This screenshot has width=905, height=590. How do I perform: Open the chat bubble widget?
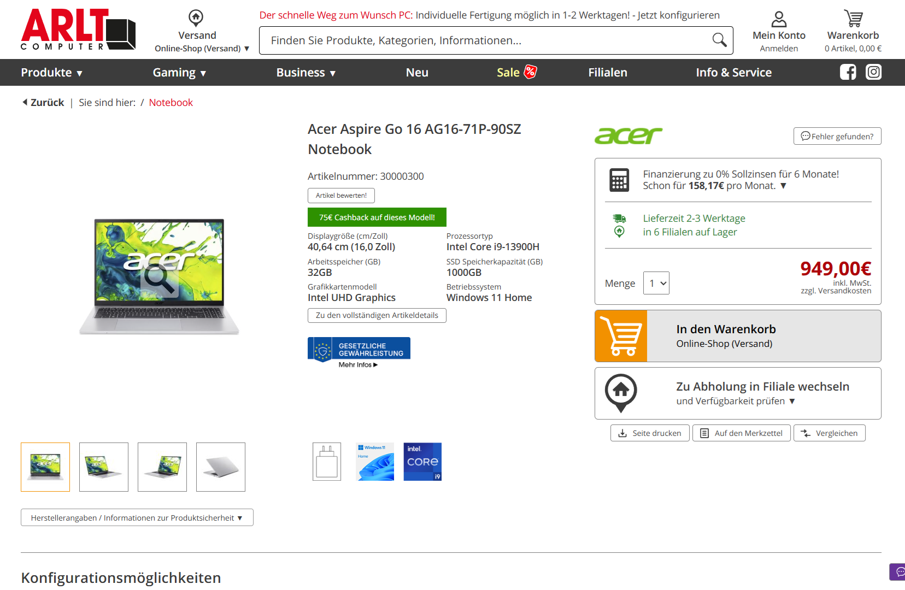pyautogui.click(x=898, y=571)
